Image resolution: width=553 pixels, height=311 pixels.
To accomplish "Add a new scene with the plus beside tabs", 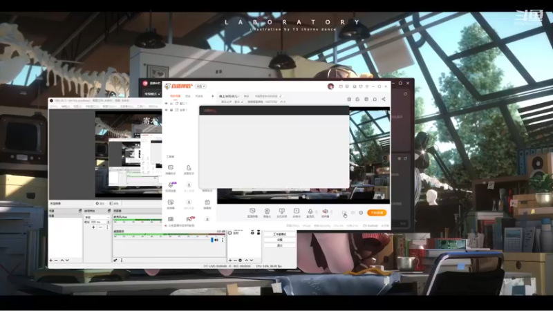I will tap(213, 96).
